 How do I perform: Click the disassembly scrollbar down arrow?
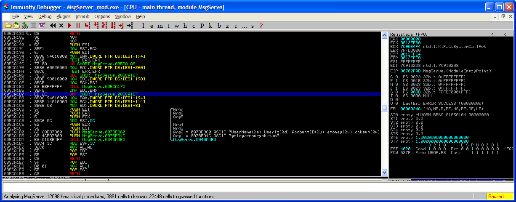point(384,172)
